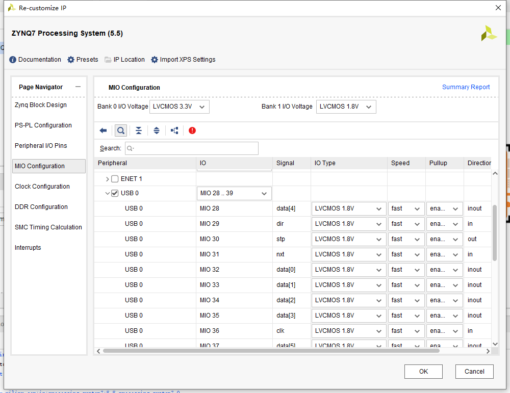
Task: Go to Interrupts page
Action: (x=28, y=248)
